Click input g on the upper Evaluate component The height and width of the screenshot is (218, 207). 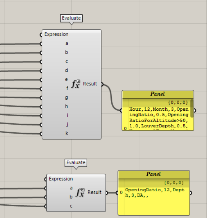(66, 98)
